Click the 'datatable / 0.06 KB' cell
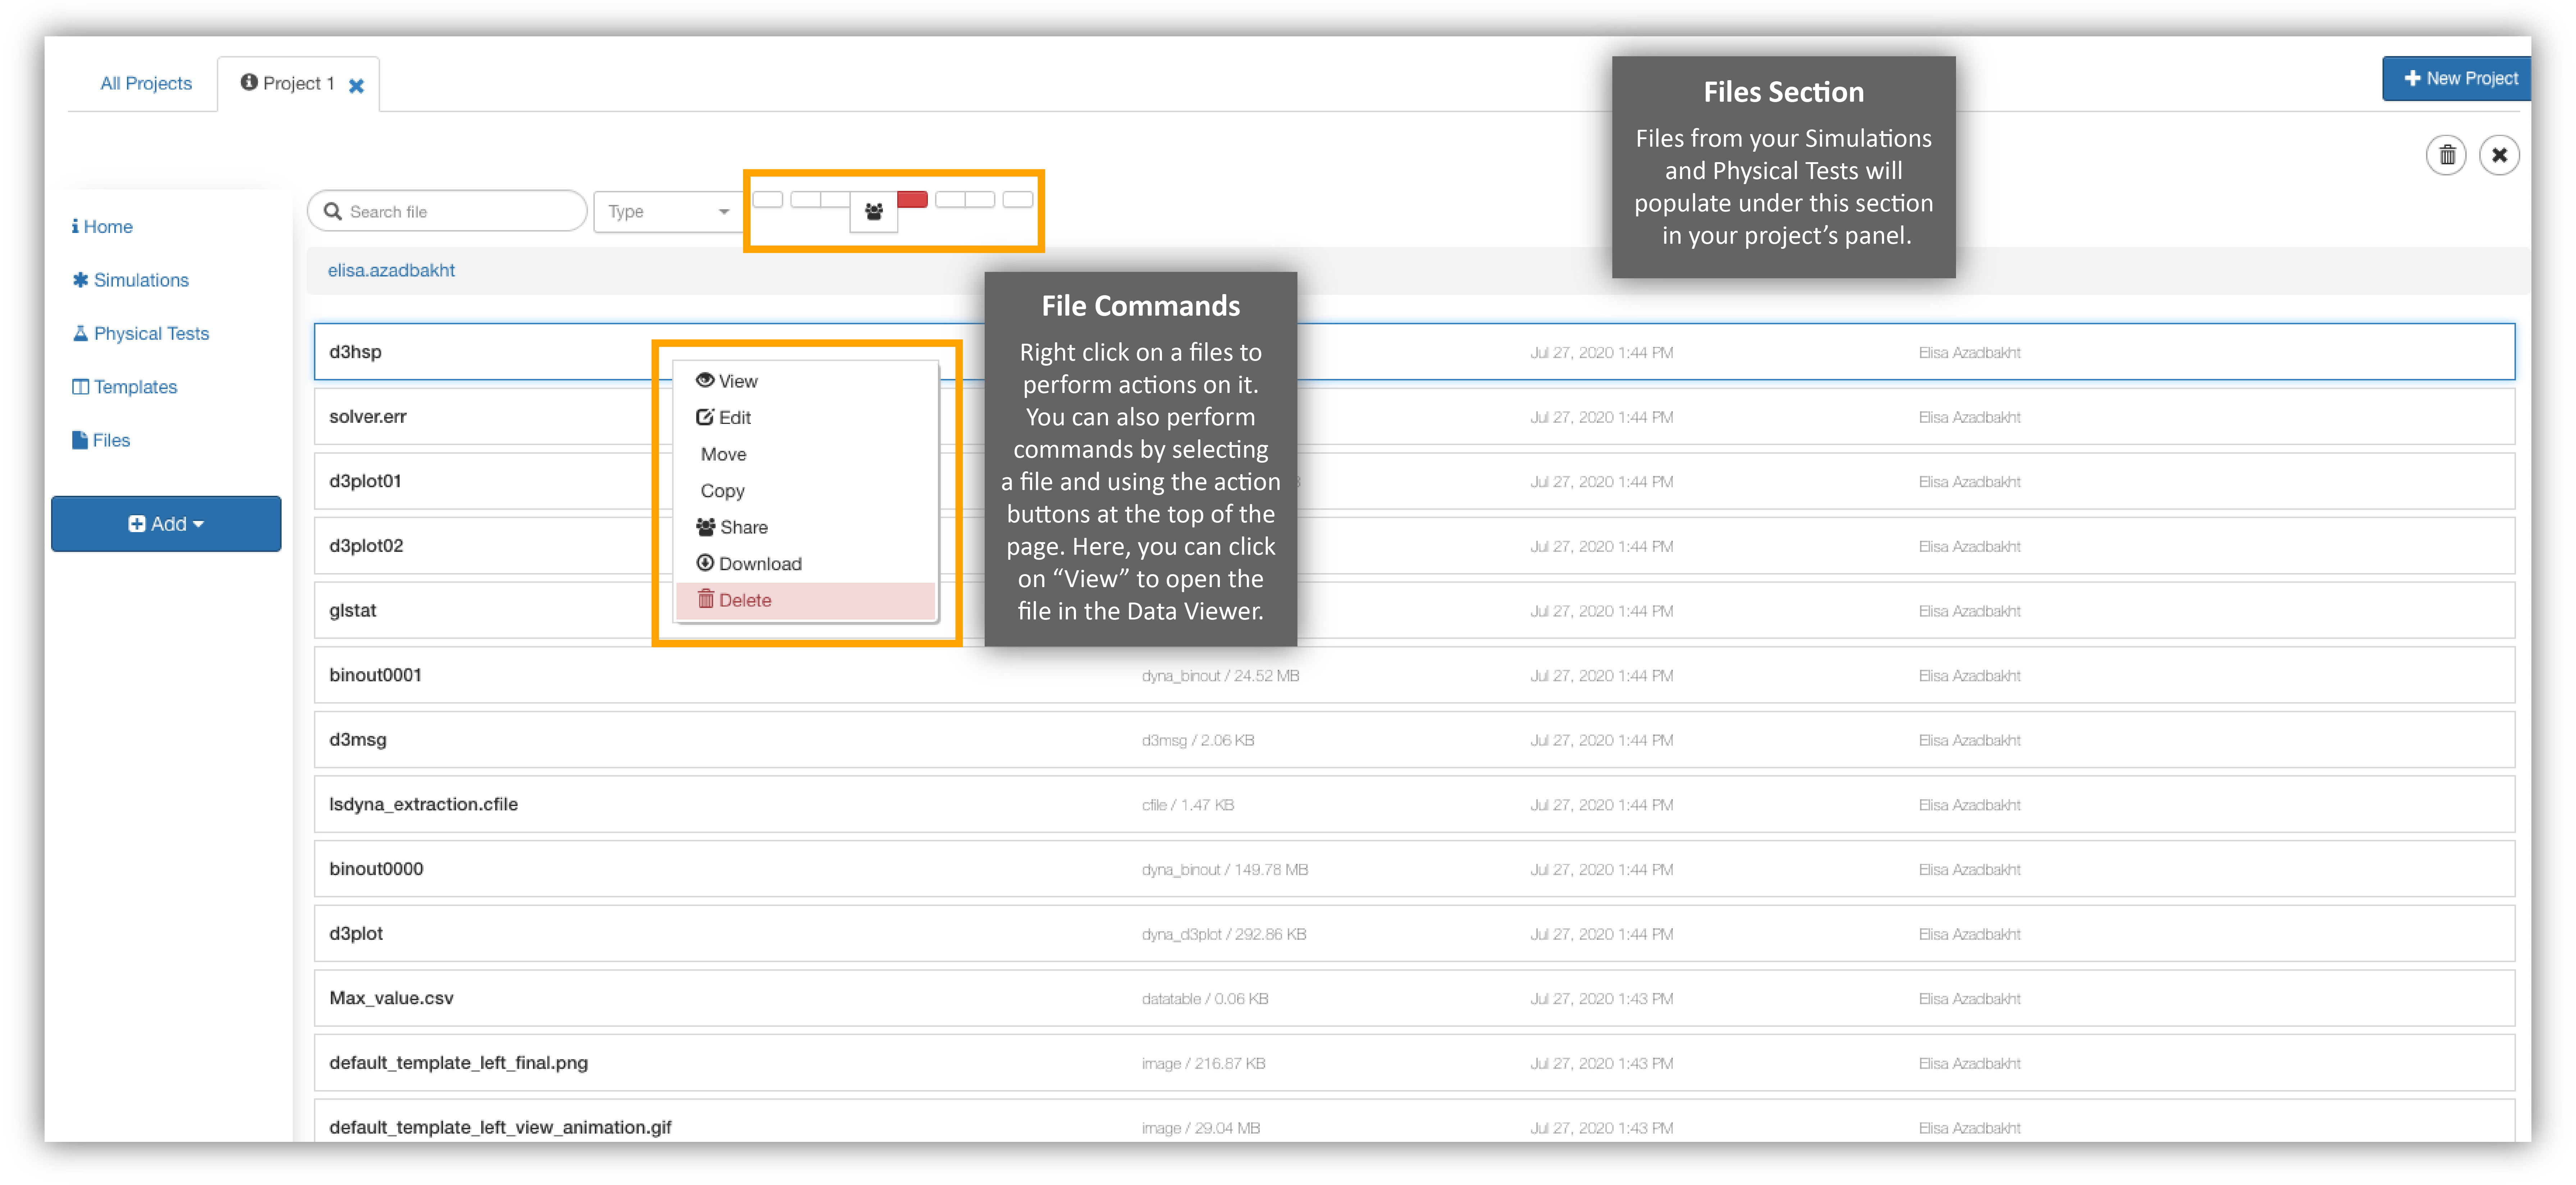This screenshot has width=2576, height=1185. (1205, 999)
